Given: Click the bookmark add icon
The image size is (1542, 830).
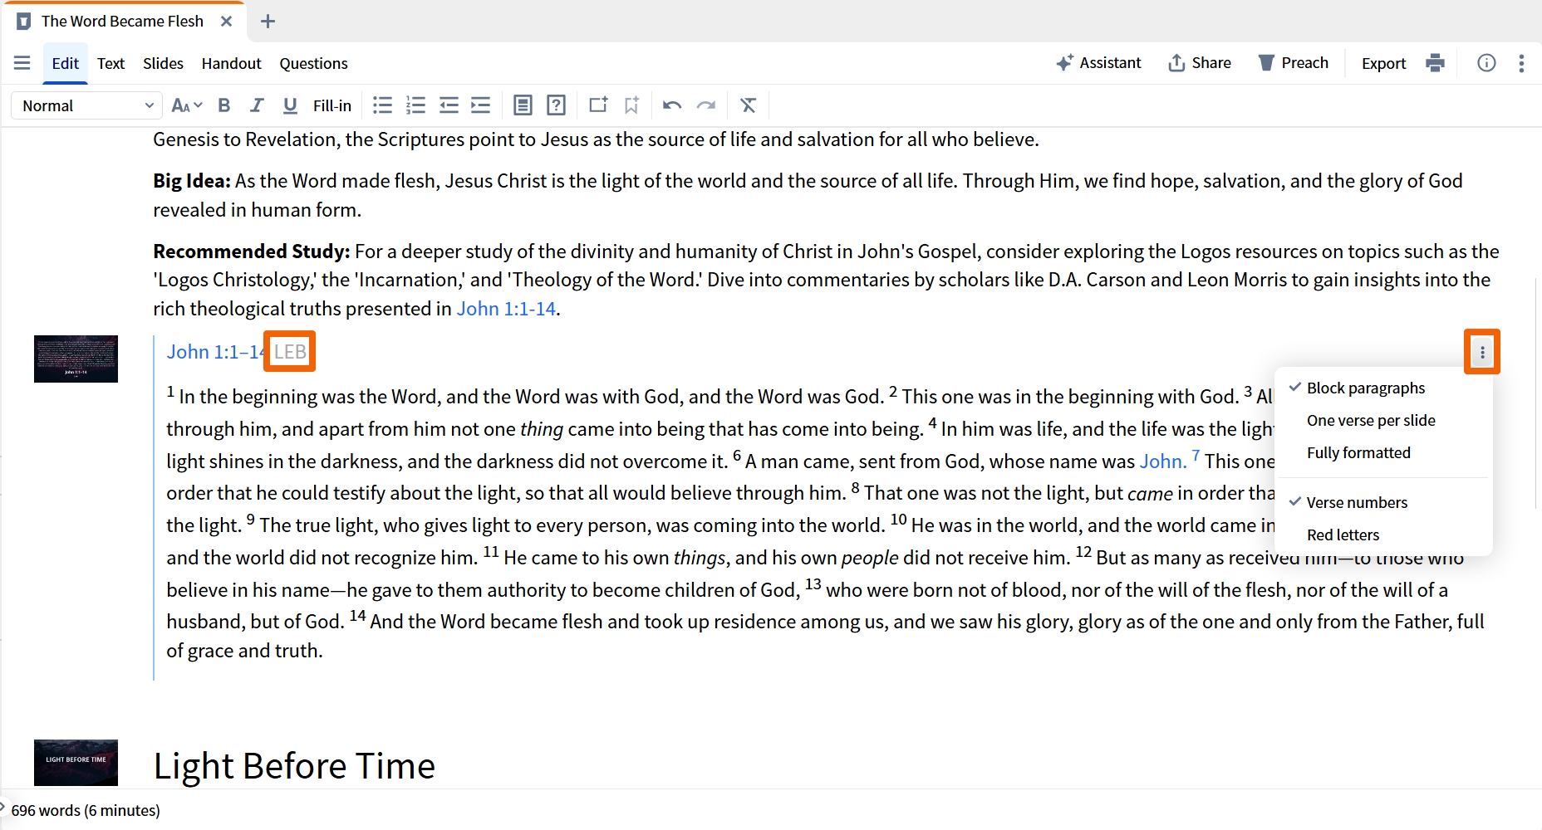Looking at the screenshot, I should click(x=632, y=105).
